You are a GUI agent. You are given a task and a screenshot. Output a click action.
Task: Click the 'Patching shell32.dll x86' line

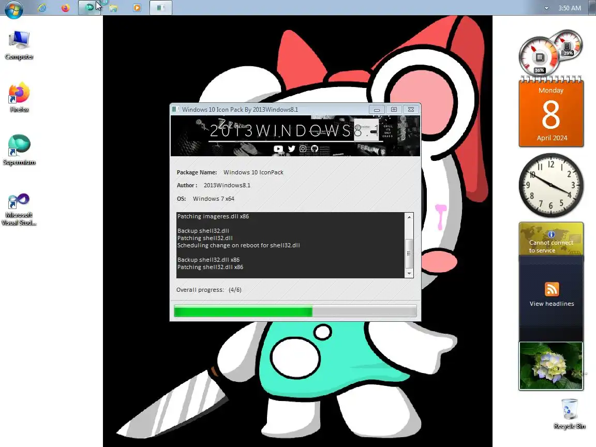pos(210,267)
